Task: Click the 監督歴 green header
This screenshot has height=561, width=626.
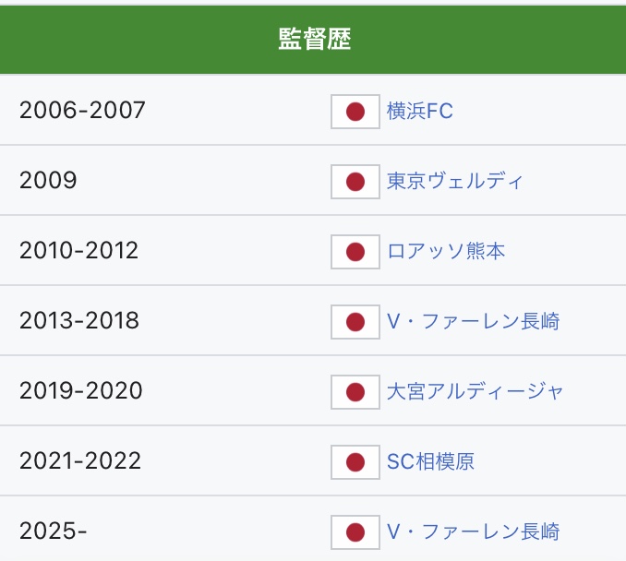Action: coord(313,39)
